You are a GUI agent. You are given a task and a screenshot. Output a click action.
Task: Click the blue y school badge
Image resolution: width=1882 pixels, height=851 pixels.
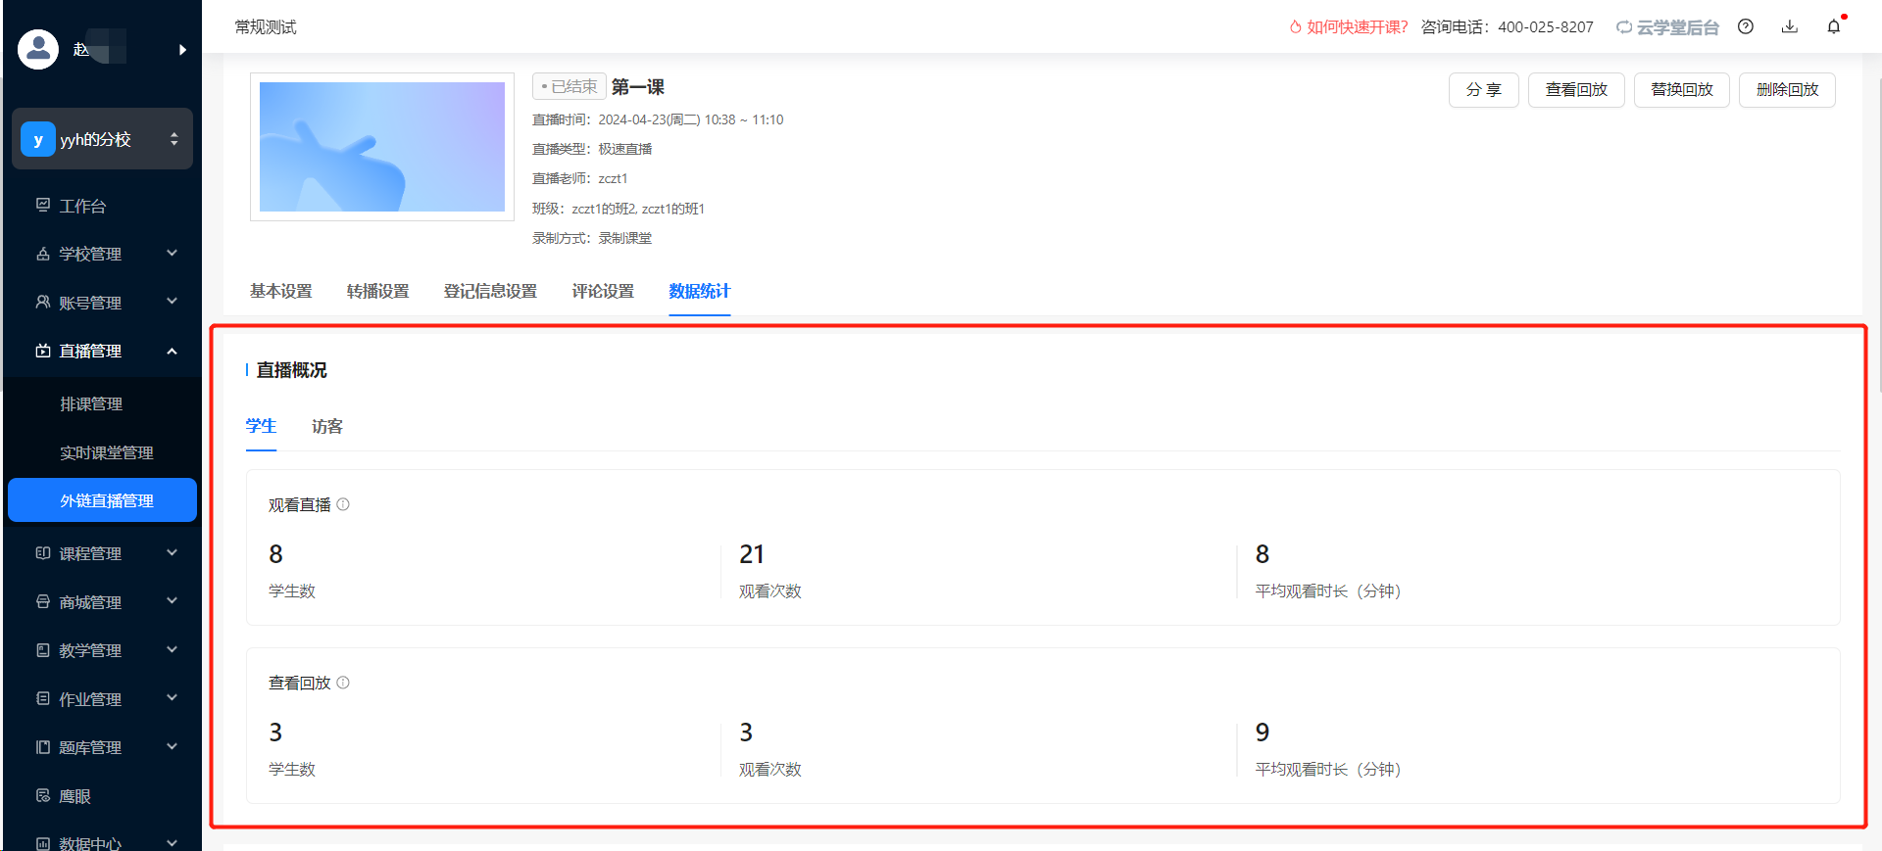[37, 139]
